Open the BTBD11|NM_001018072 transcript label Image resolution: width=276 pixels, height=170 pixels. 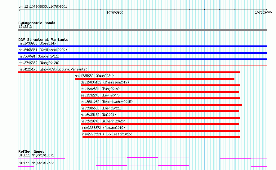point(36,155)
